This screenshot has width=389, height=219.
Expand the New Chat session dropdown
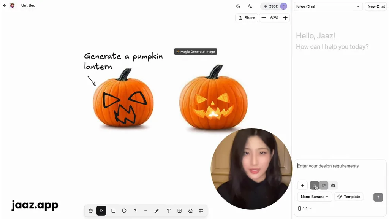coord(328,6)
